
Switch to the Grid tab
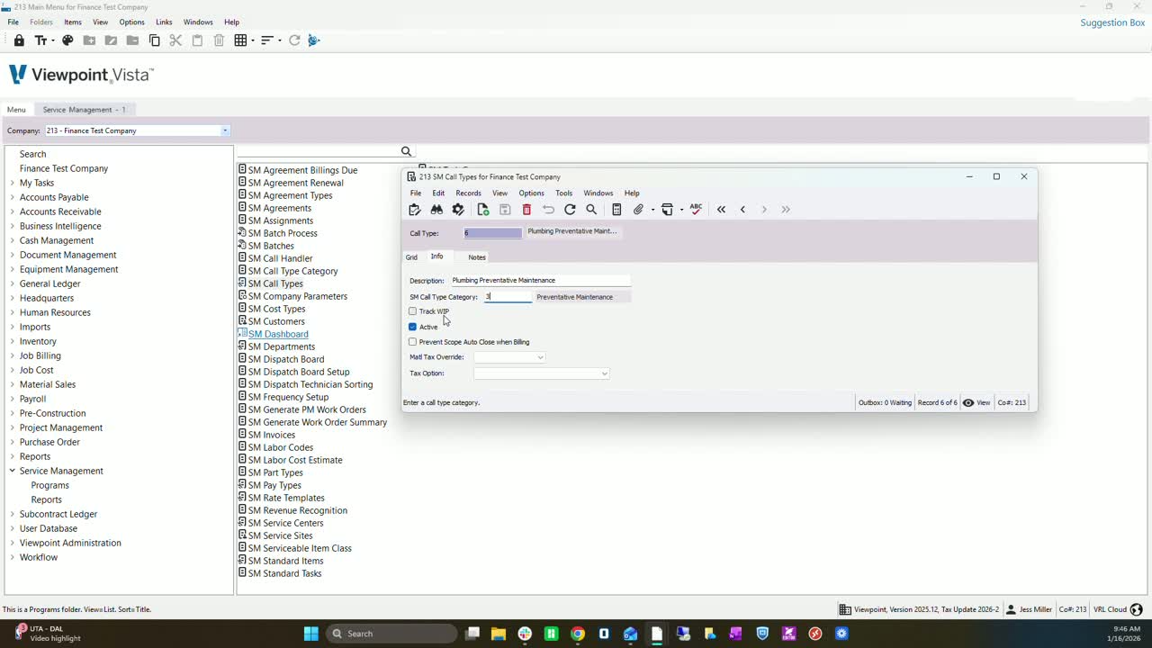tap(411, 257)
